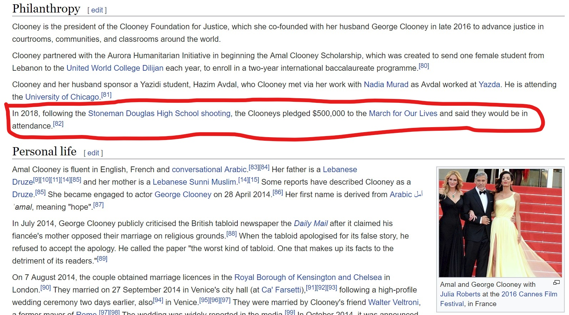
Task: Open footnote reference 95
Action: tap(205, 300)
